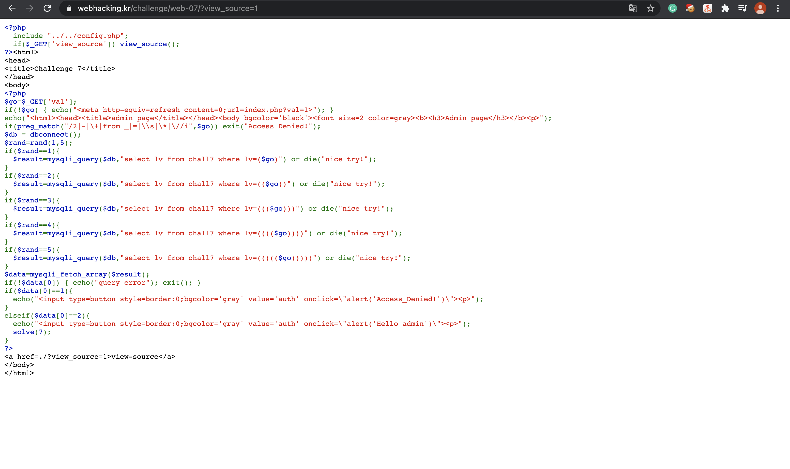Click the include config.php line
Screen dimensions: 790x469
click(x=70, y=36)
